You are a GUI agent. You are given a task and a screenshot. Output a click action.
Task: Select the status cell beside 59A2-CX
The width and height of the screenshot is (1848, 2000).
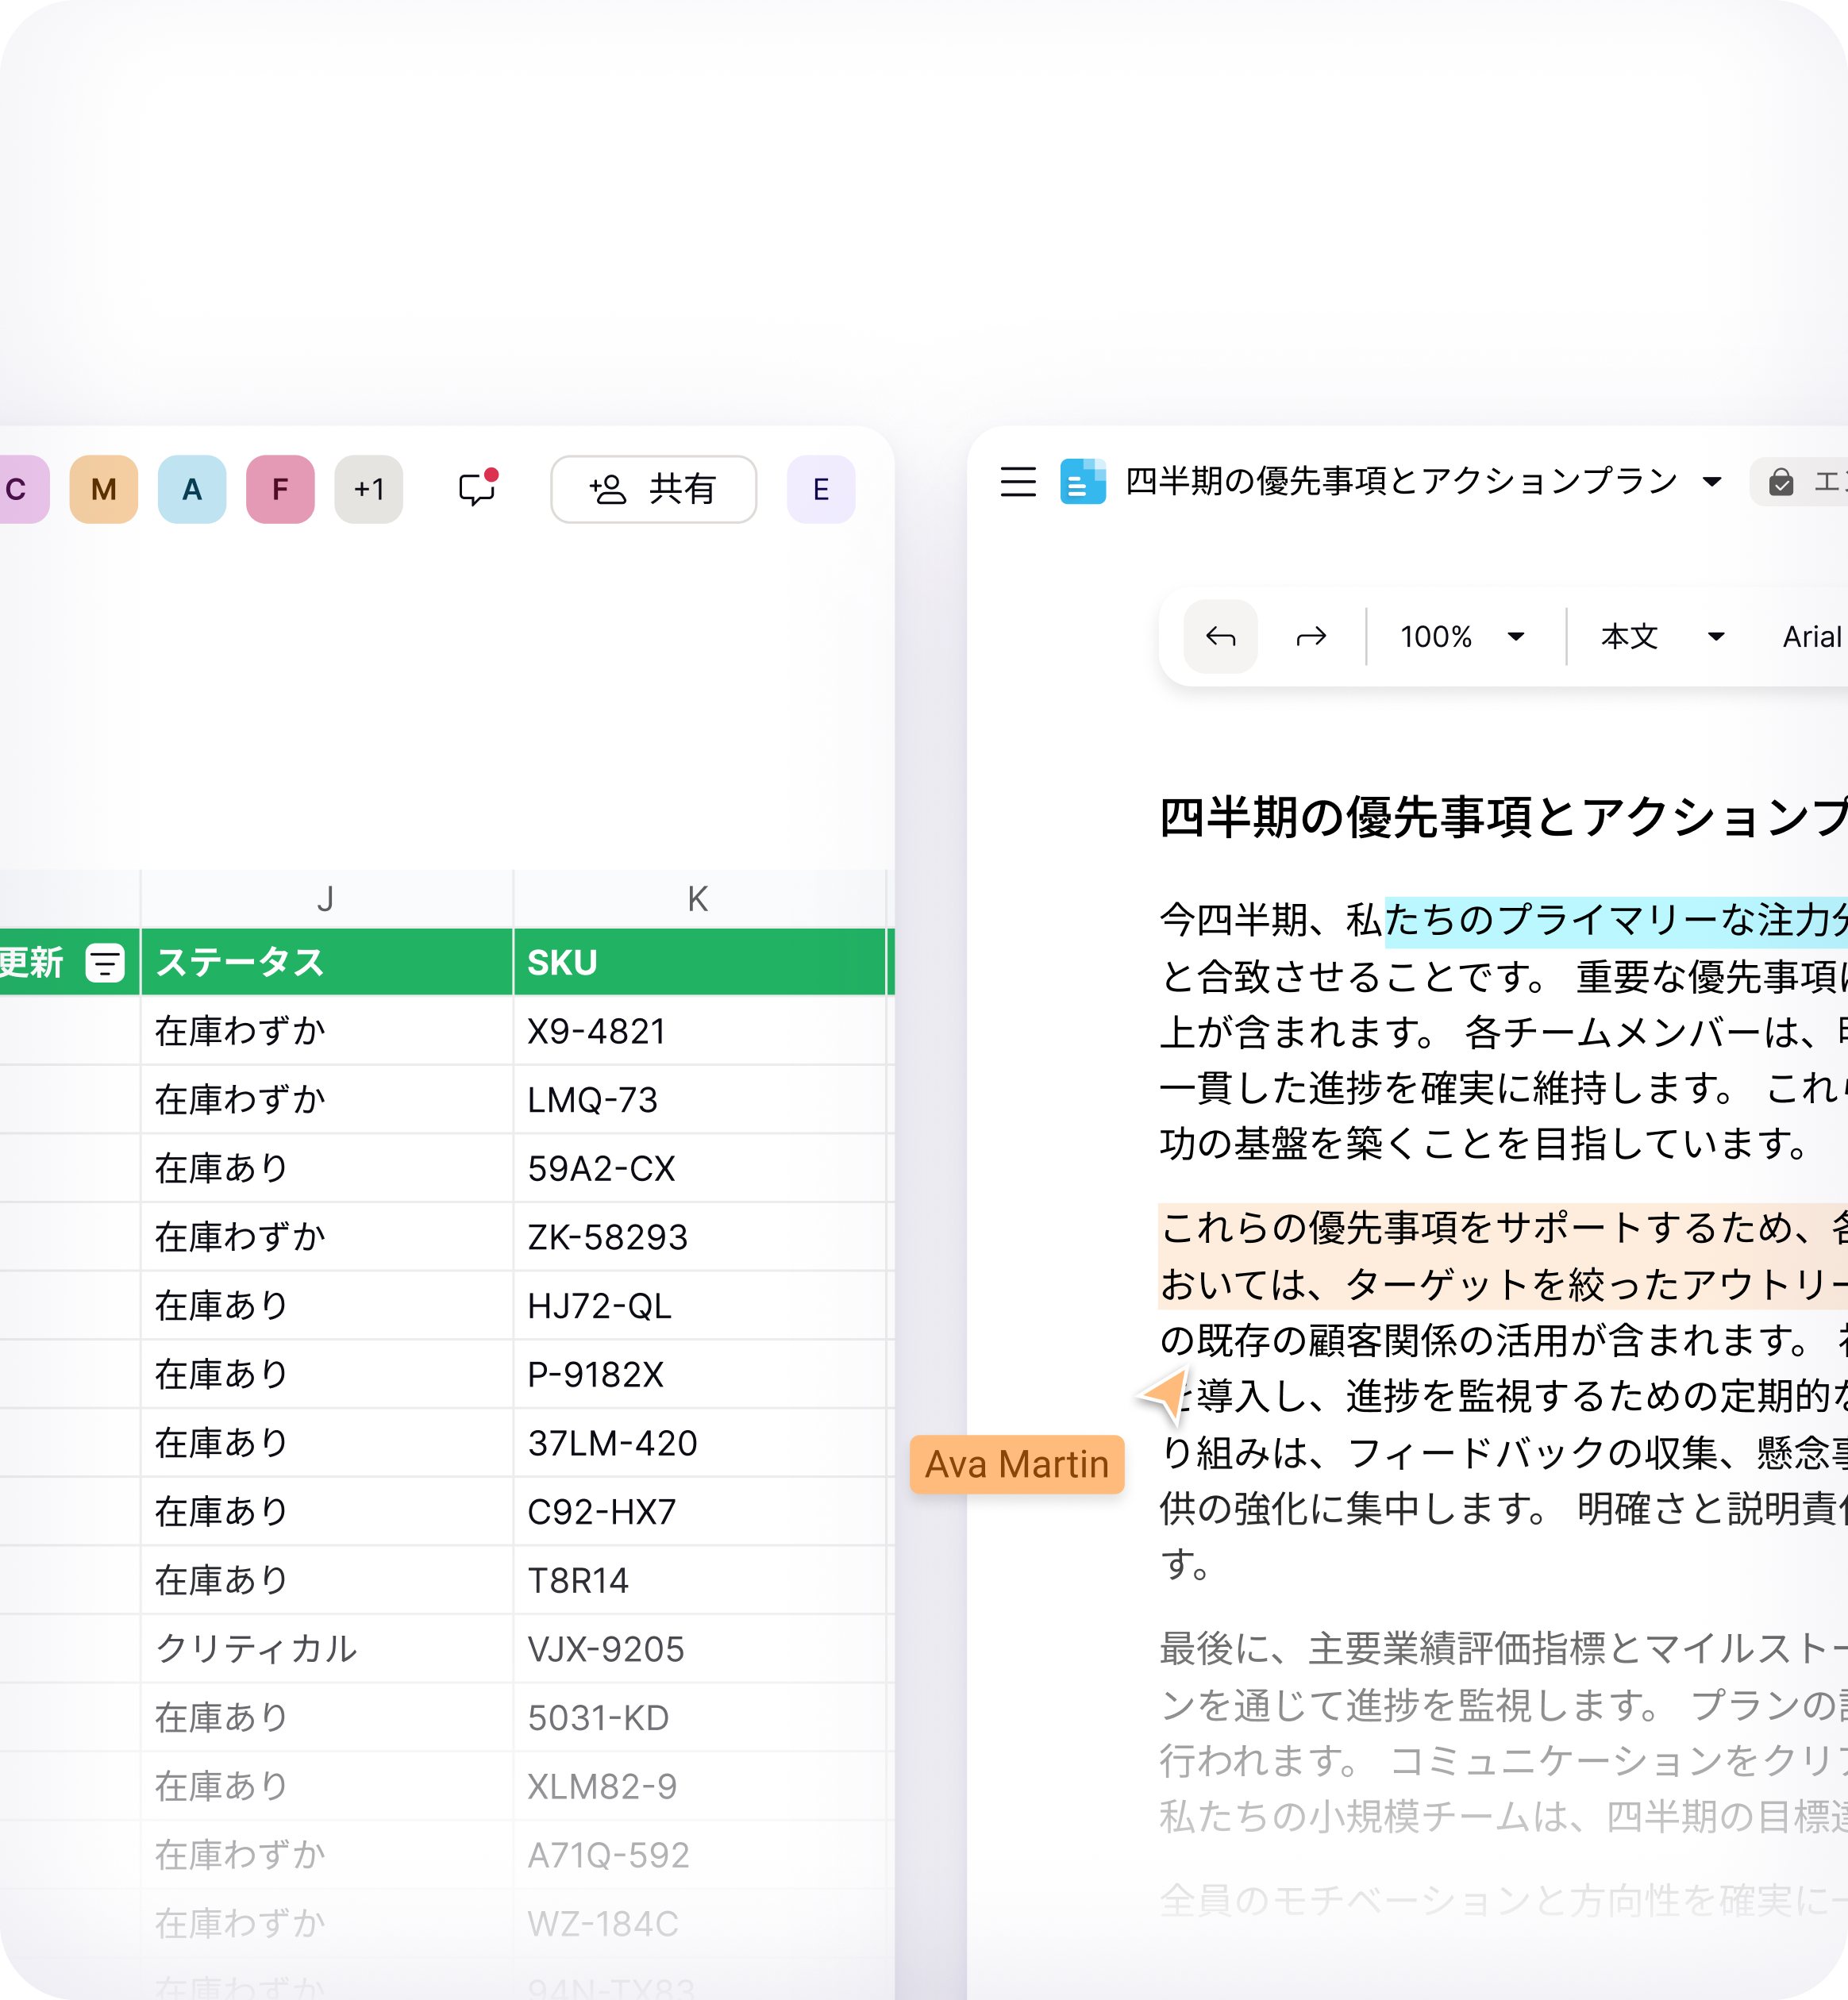click(x=326, y=1168)
